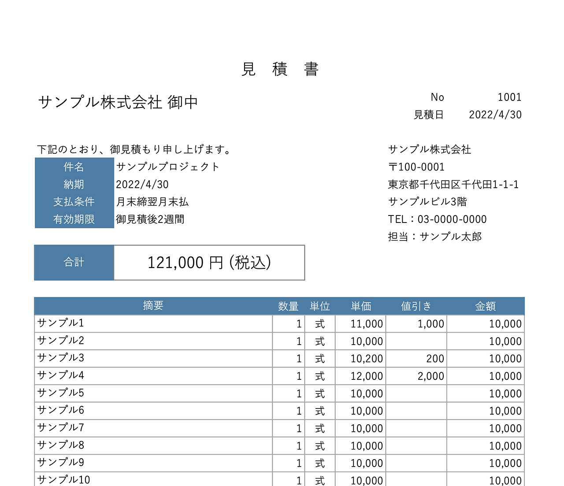This screenshot has height=486, width=564.
Task: Click the 12,000 unit price of サンプル4
Action: tap(367, 376)
